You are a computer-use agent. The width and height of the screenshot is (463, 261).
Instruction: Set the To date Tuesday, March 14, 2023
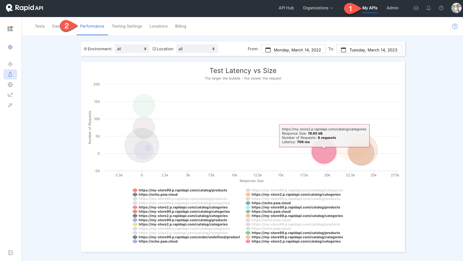pos(369,49)
